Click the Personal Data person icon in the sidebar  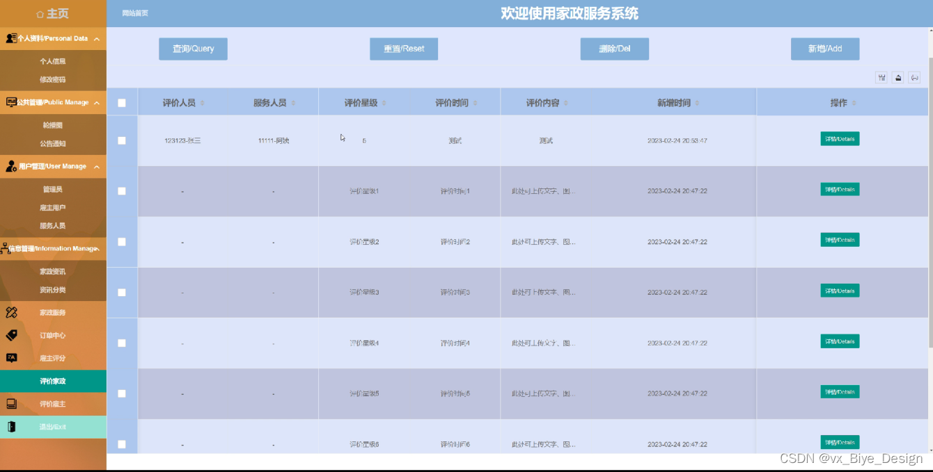point(11,38)
